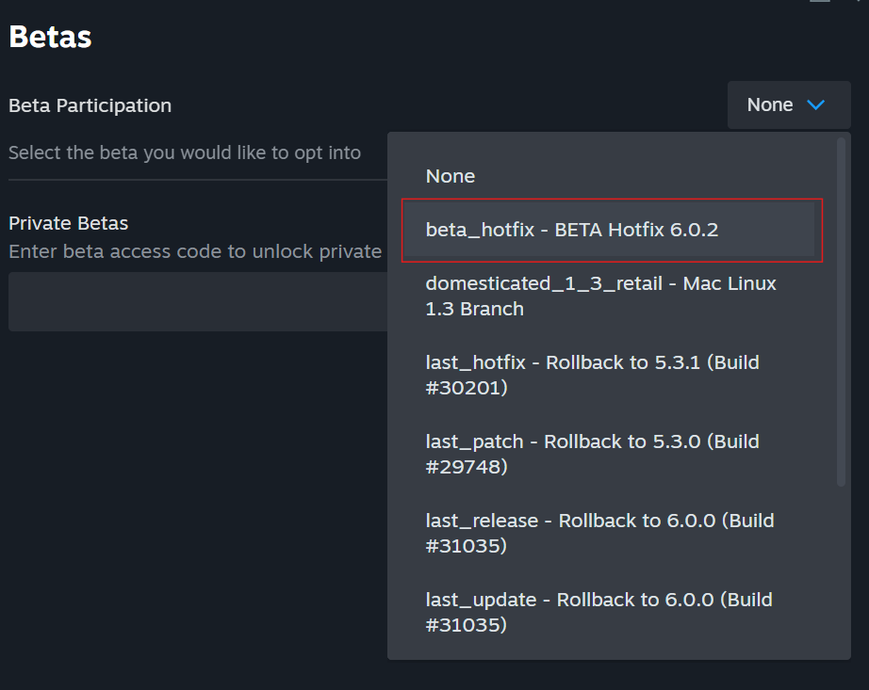
Task: Click the divider line under beta description
Action: click(198, 180)
